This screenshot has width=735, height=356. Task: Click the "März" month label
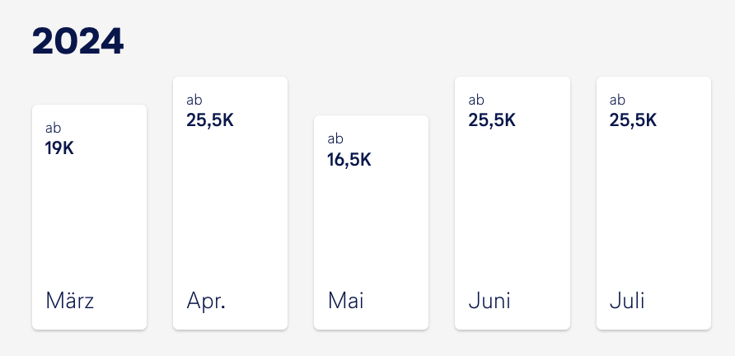[x=70, y=301]
